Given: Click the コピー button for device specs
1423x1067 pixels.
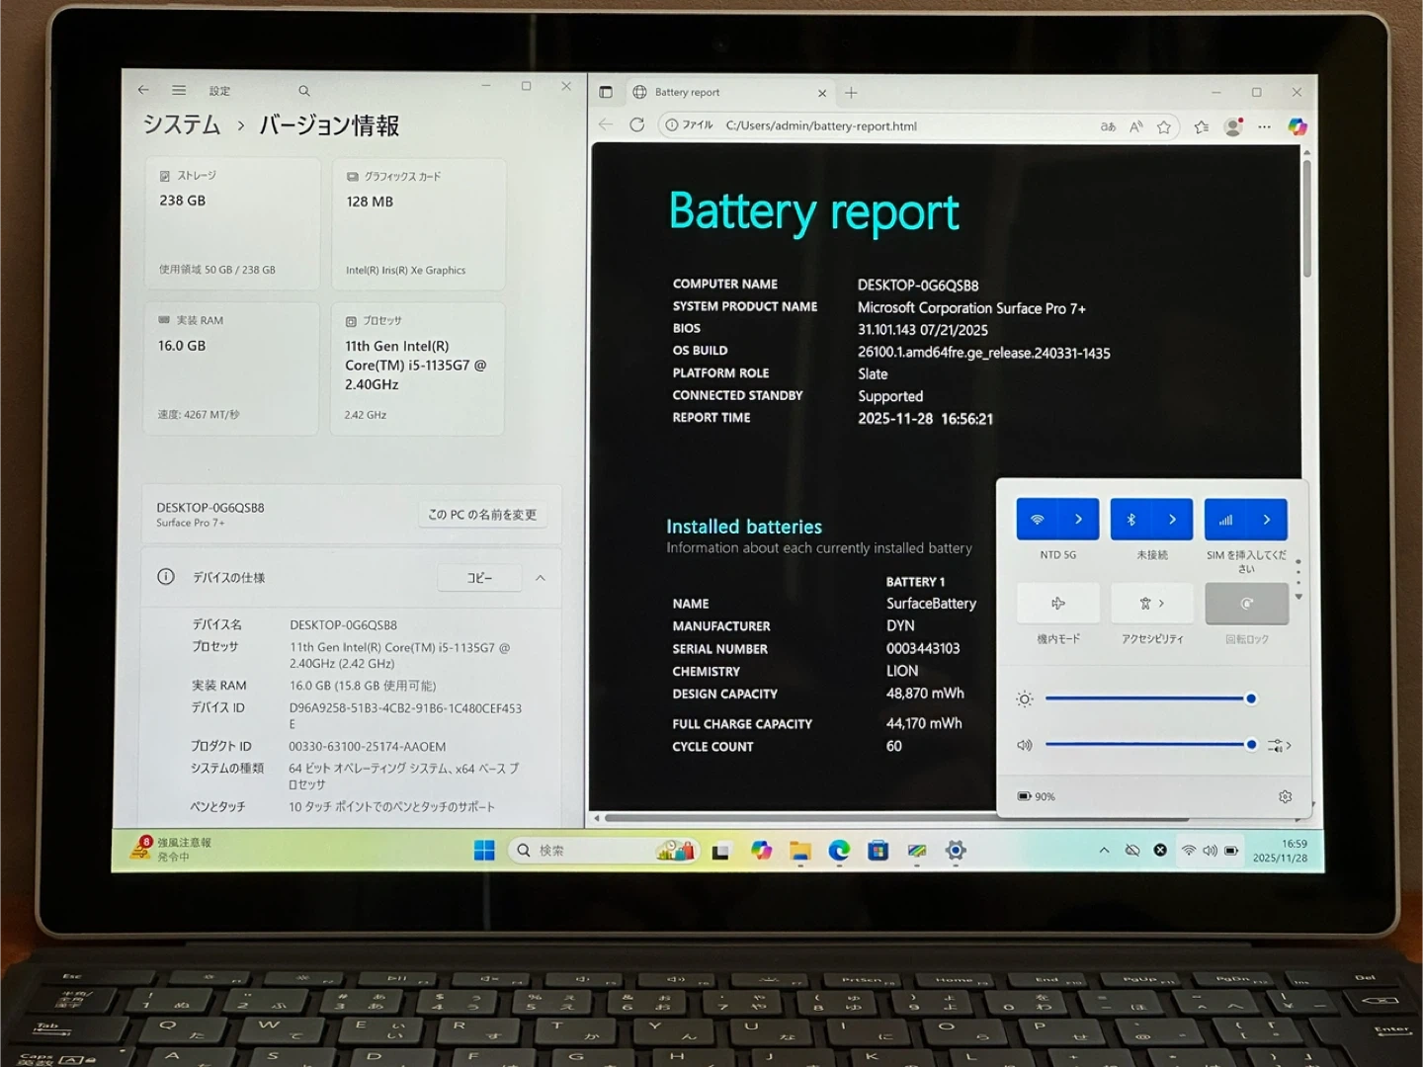Looking at the screenshot, I should point(479,578).
